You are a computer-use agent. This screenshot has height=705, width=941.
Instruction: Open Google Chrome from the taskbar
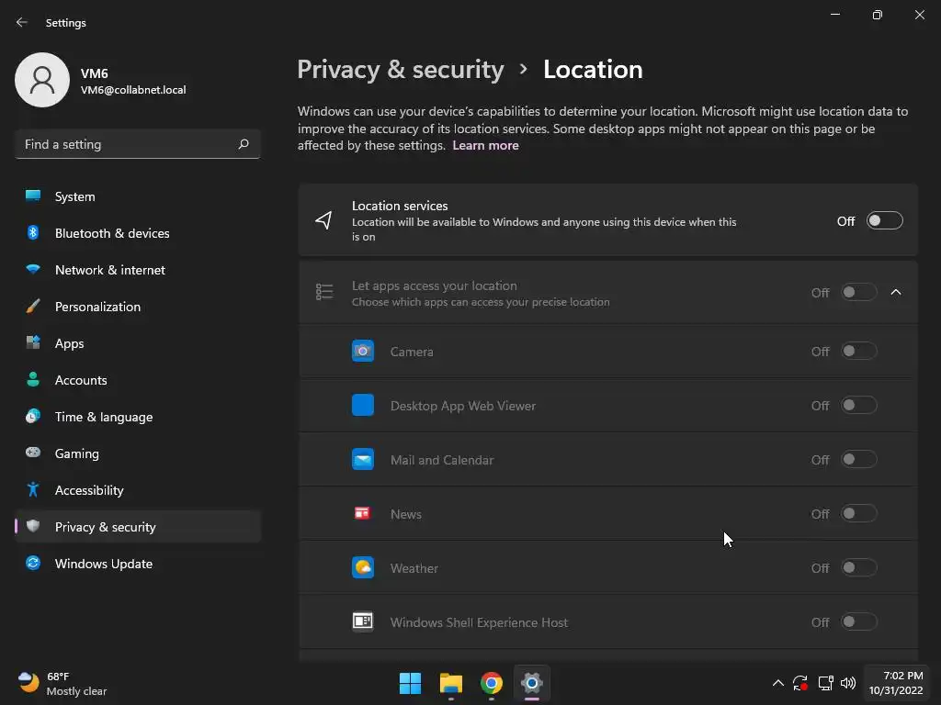[492, 683]
